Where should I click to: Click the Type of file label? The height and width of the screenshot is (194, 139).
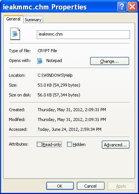(x=20, y=51)
